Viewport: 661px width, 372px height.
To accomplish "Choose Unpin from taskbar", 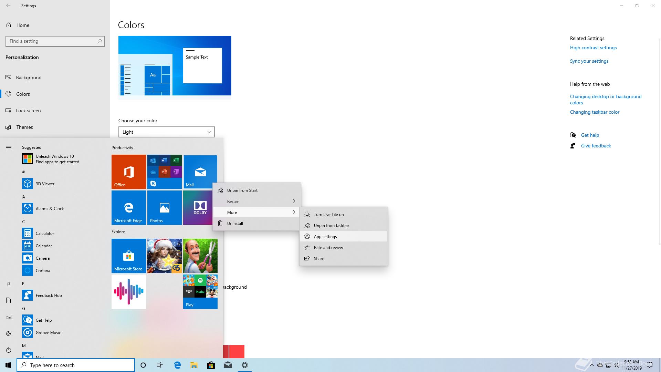I will [x=344, y=225].
